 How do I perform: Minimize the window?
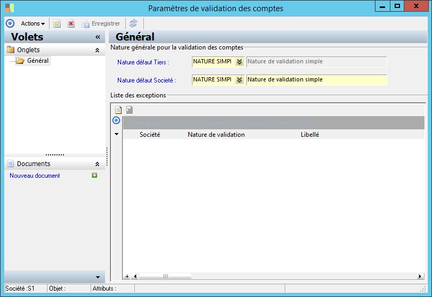coord(382,6)
